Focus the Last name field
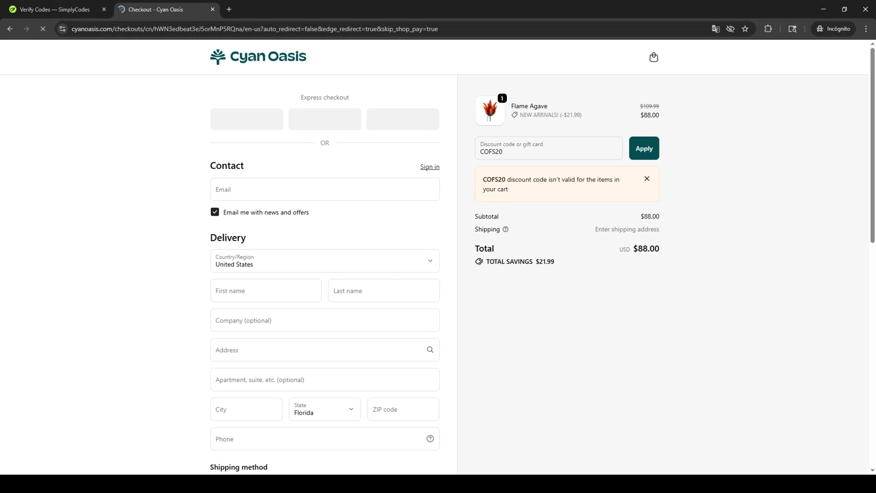876x493 pixels. click(384, 291)
